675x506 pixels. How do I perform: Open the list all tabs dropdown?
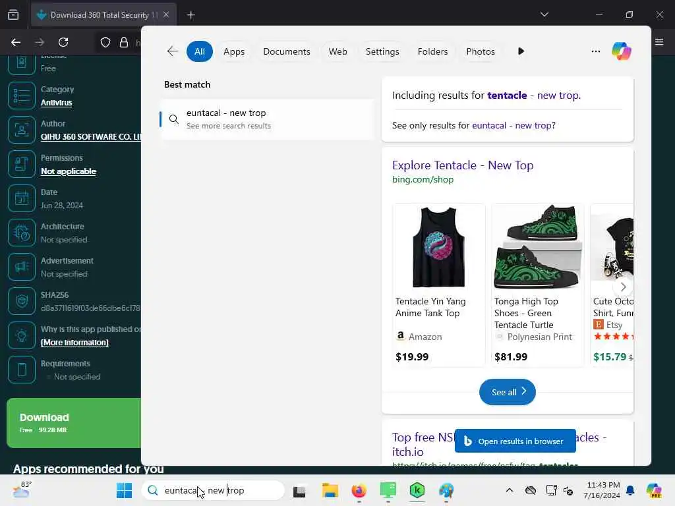(544, 14)
